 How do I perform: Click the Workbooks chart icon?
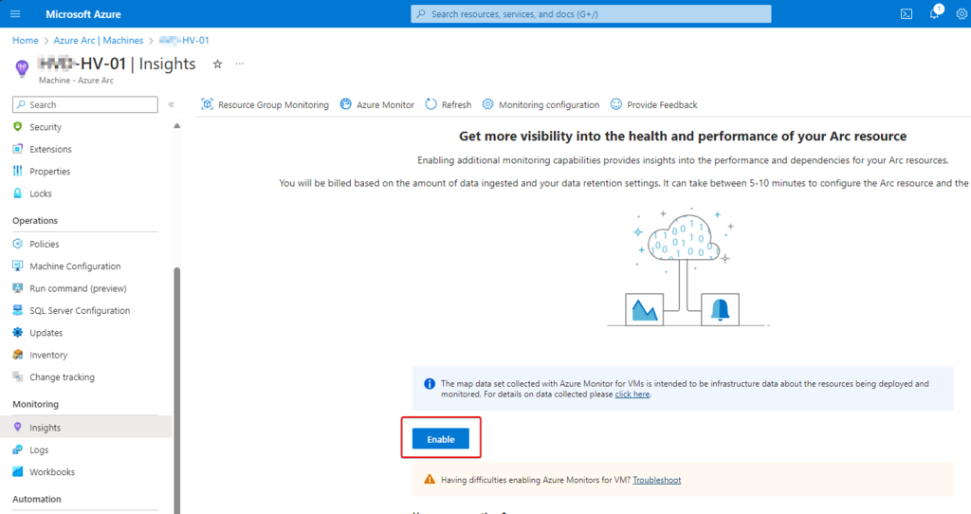tap(17, 472)
